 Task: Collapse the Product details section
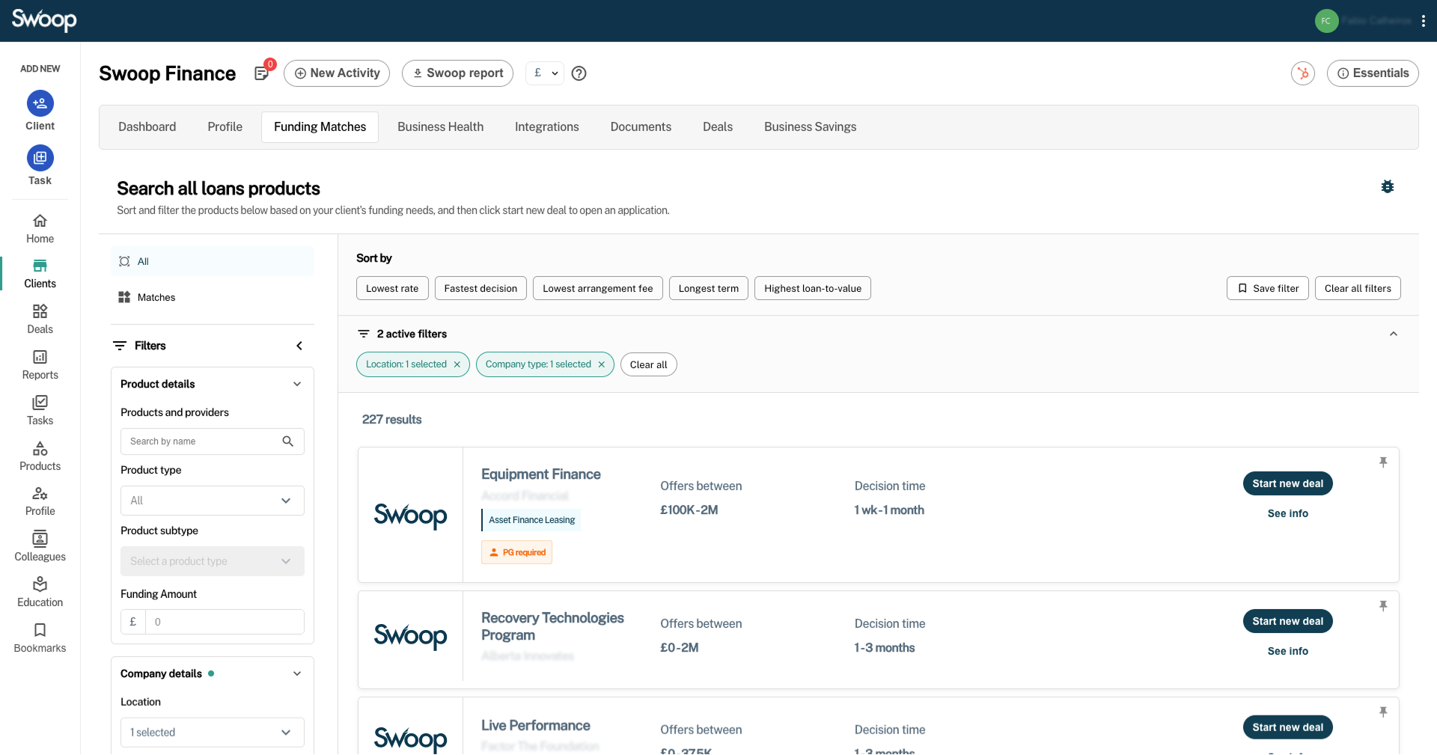tap(297, 384)
